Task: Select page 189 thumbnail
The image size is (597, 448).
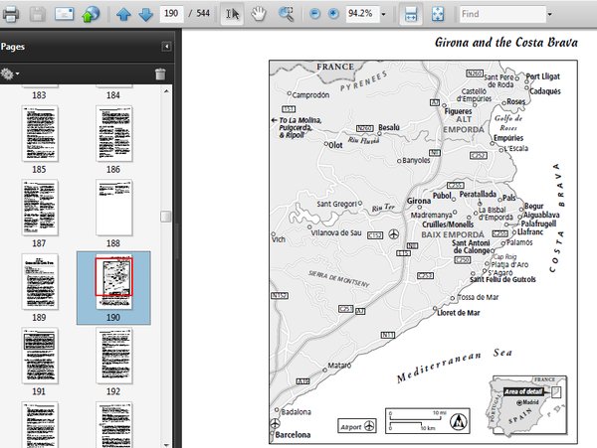Action: [x=40, y=282]
